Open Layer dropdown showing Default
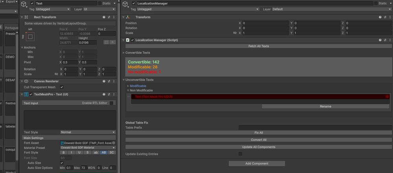393x173 pixels. click(331, 9)
